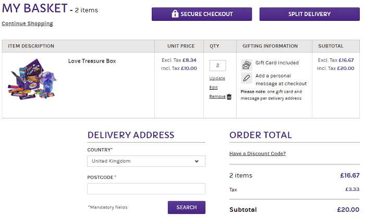
Task: Open the Have a Discount Code link
Action: click(x=258, y=153)
